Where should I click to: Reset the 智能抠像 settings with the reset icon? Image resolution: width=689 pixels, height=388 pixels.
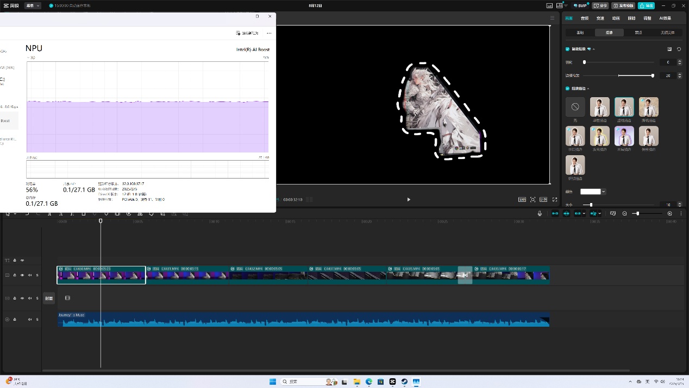click(679, 49)
